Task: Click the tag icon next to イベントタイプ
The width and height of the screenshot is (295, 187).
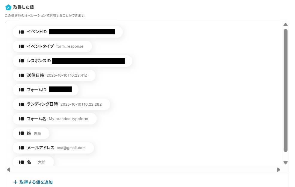Action: click(x=22, y=46)
